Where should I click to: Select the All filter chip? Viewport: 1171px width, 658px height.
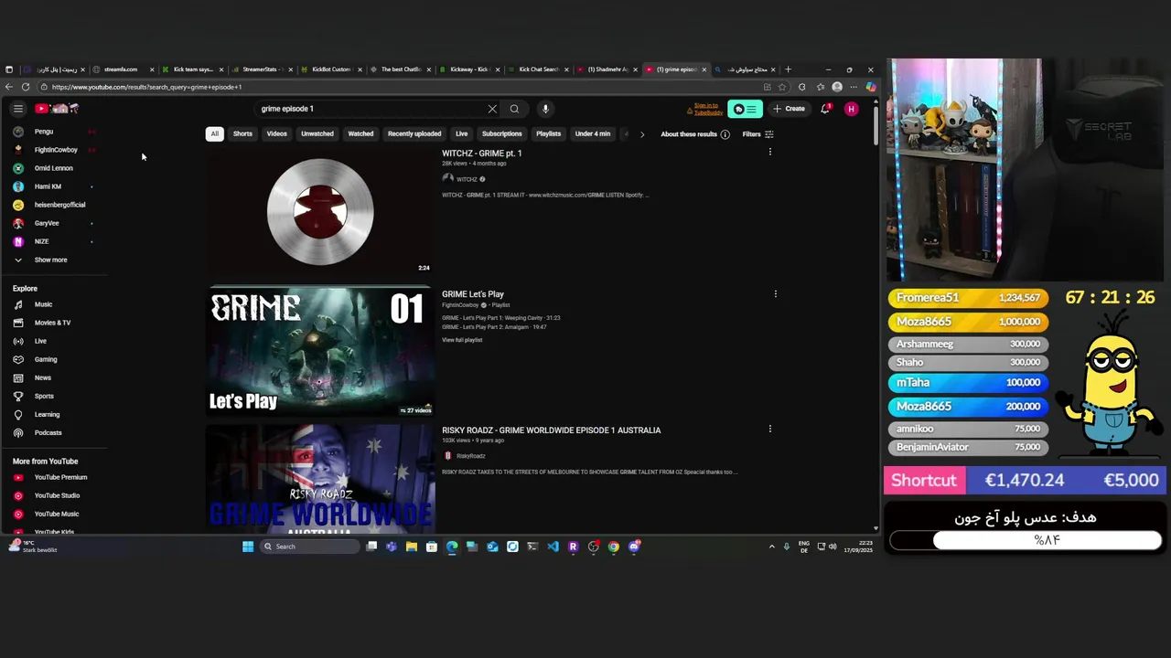pos(214,134)
